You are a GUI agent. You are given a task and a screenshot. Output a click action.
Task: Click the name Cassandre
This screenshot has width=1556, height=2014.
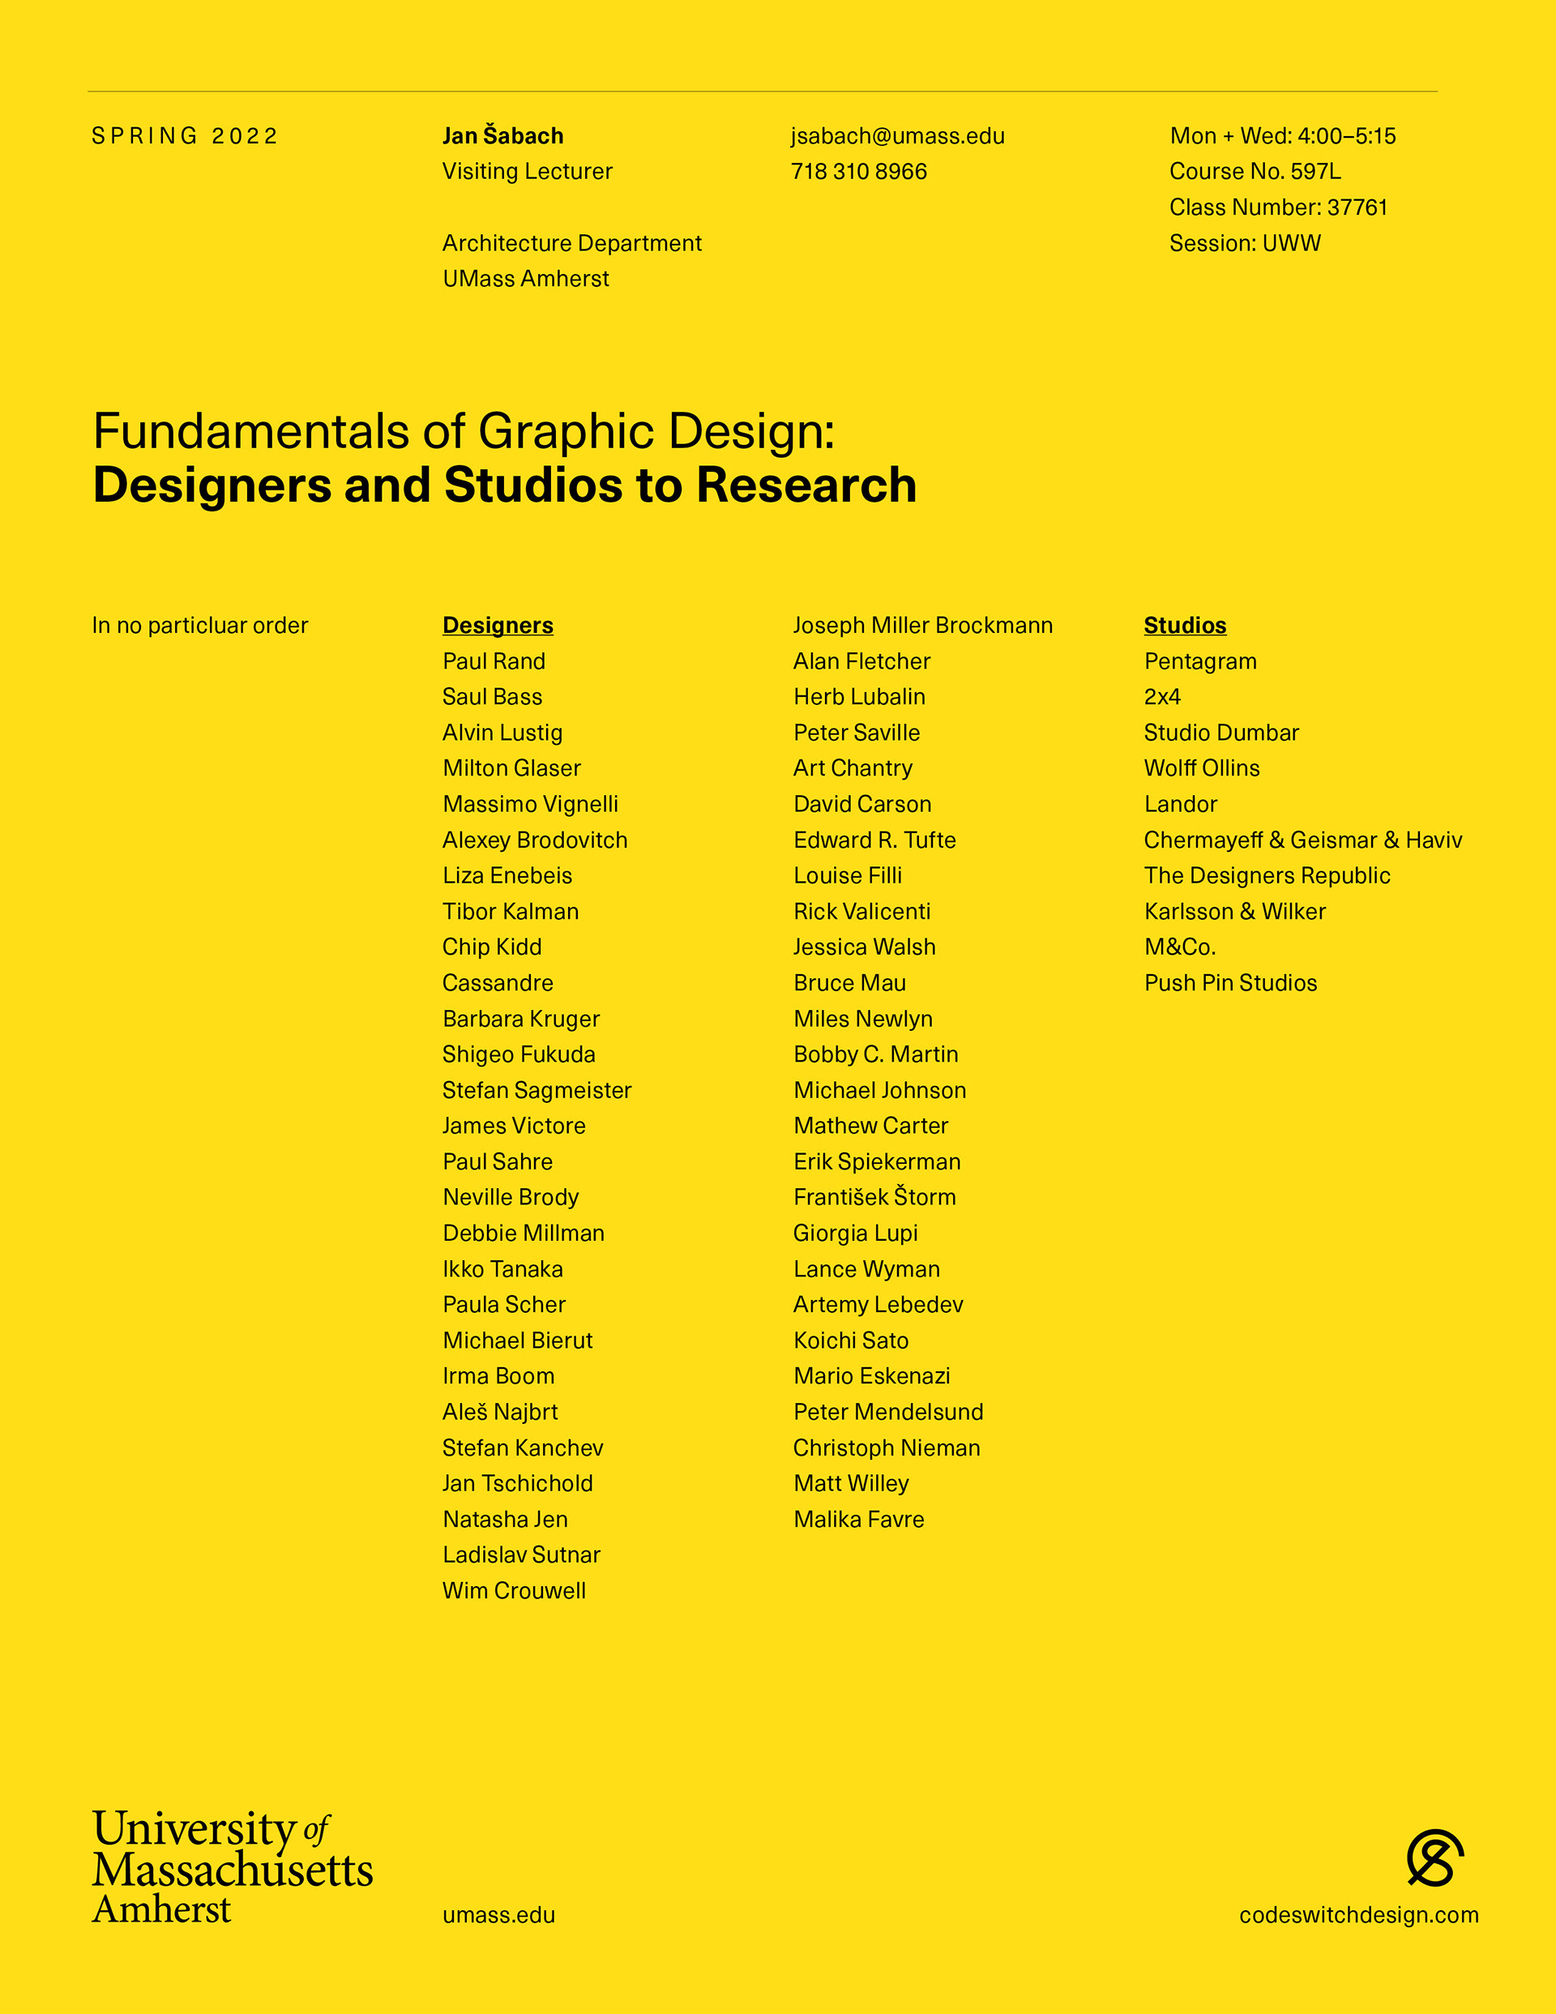(498, 983)
